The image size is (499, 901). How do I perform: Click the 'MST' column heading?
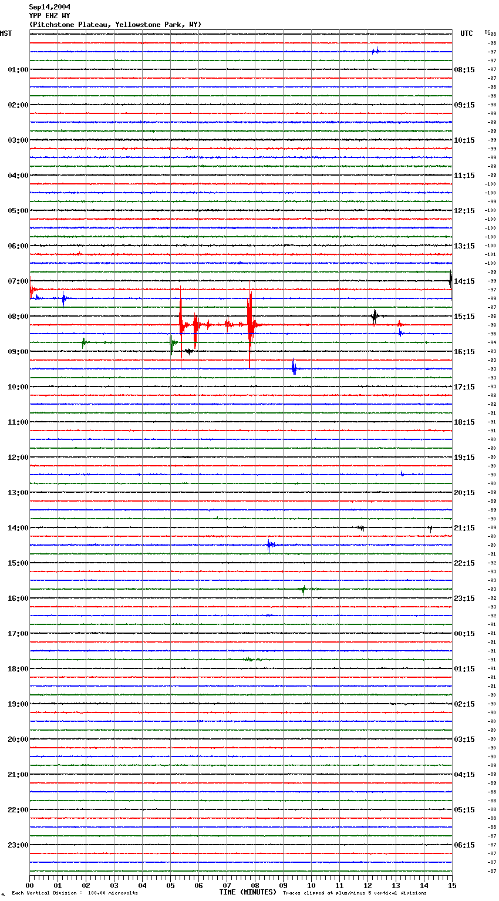coord(6,33)
